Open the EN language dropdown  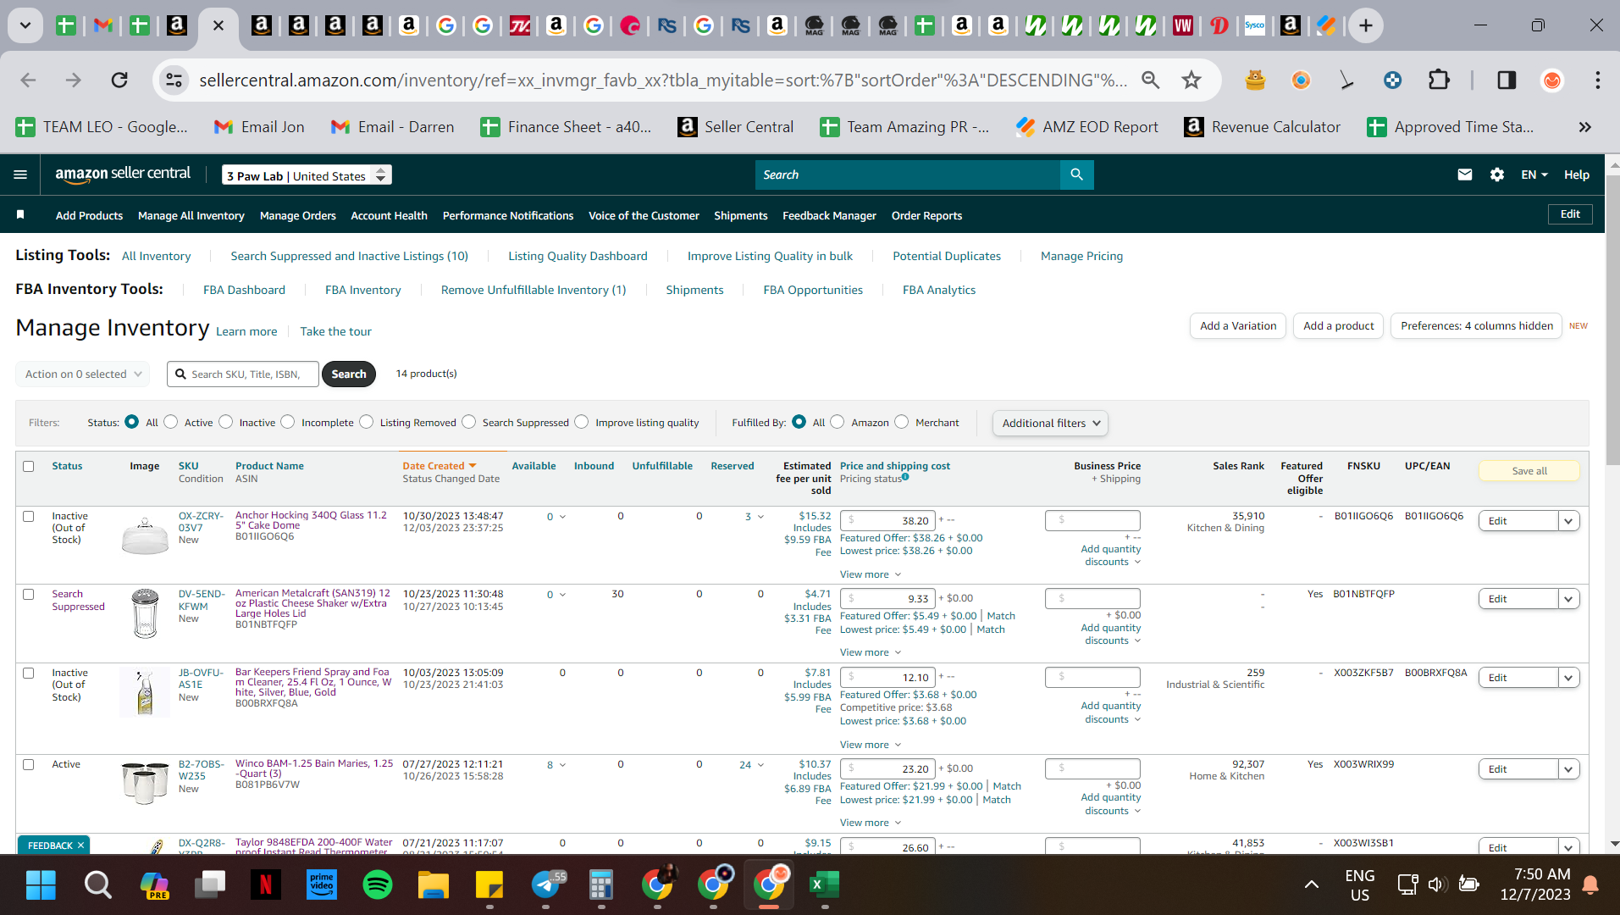click(1534, 175)
